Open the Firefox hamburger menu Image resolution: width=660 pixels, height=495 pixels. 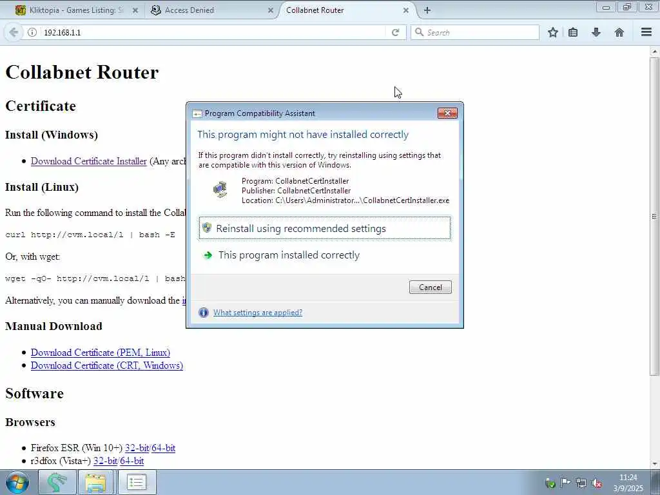pos(646,32)
